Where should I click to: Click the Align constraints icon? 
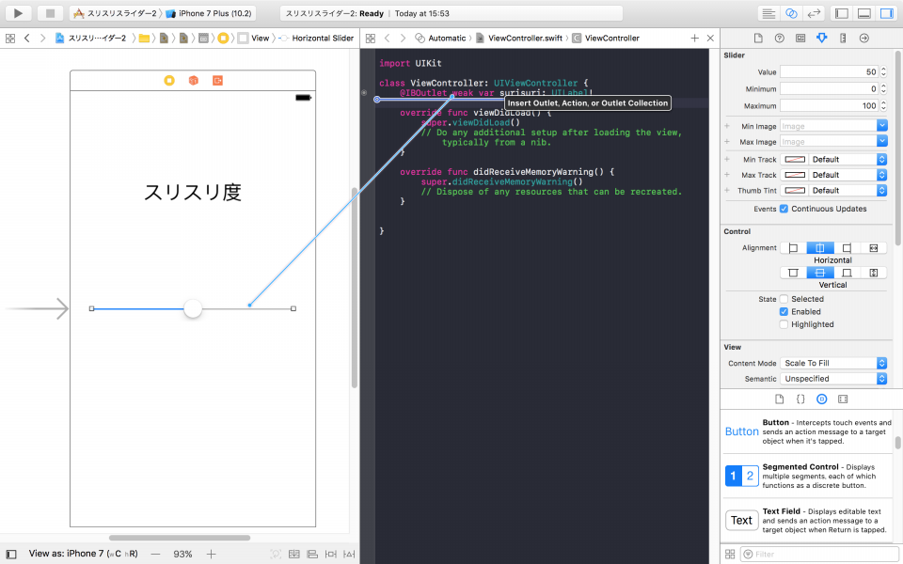point(312,555)
